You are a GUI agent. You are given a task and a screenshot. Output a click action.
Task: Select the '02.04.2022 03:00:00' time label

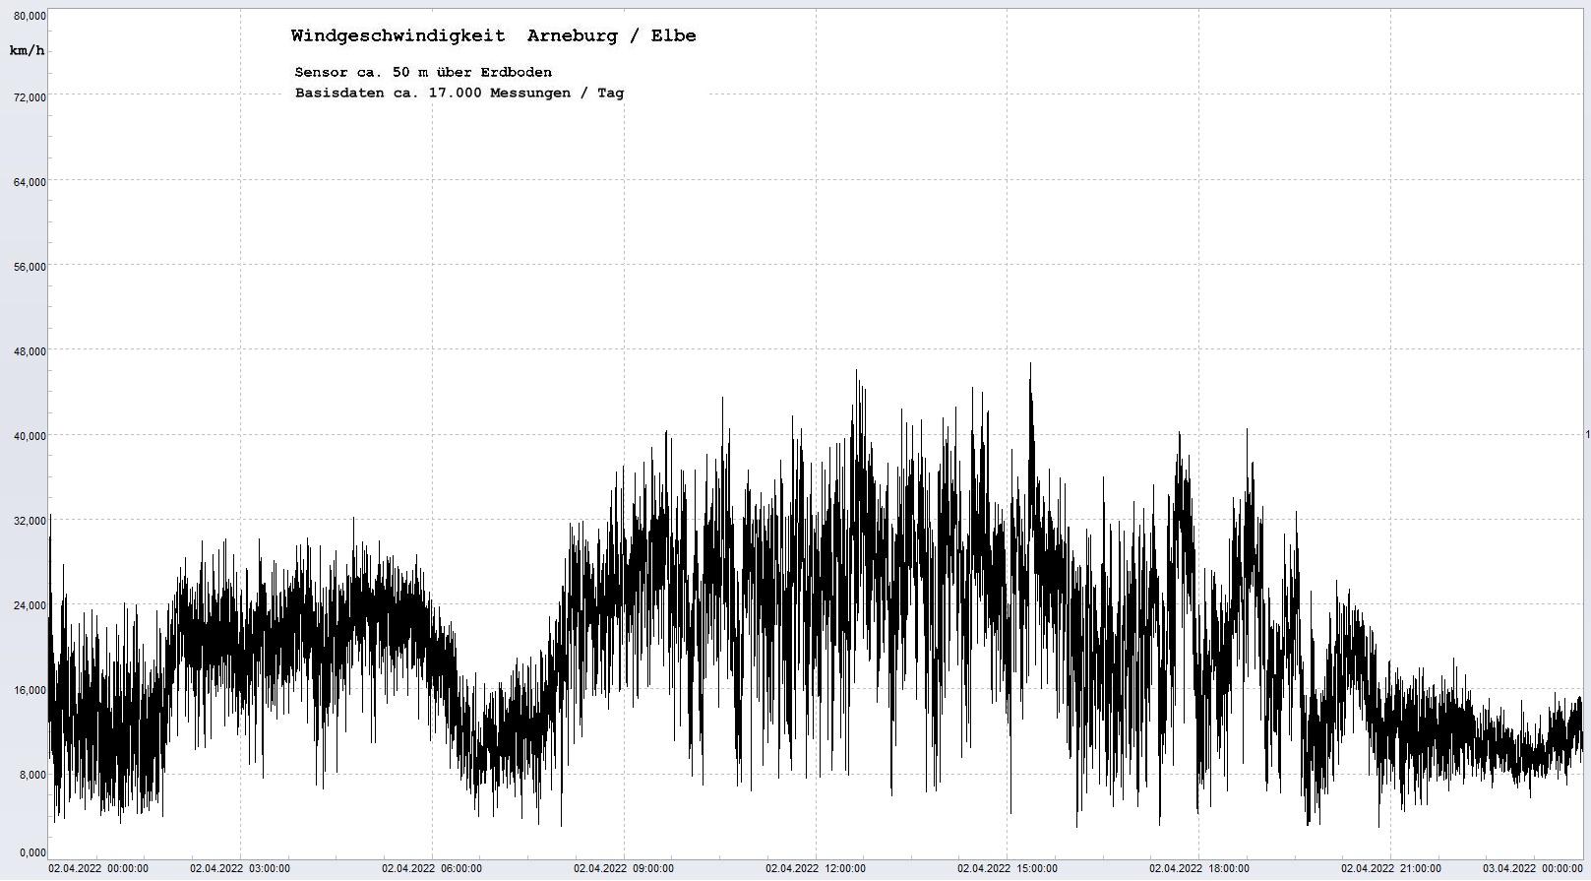point(240,869)
